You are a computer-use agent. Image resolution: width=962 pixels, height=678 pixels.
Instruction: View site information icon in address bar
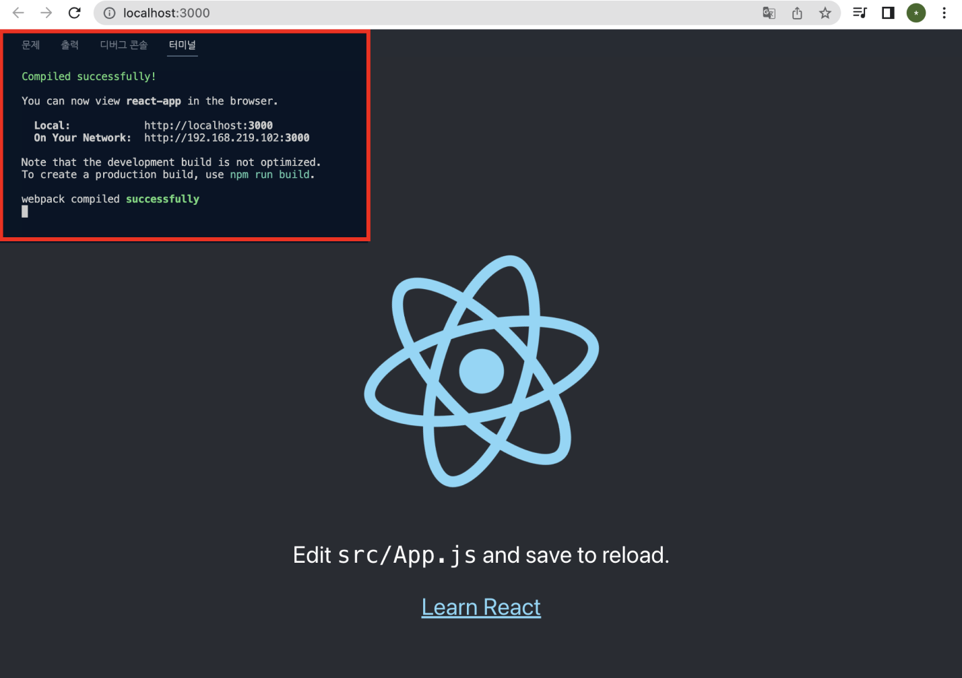[x=109, y=13]
